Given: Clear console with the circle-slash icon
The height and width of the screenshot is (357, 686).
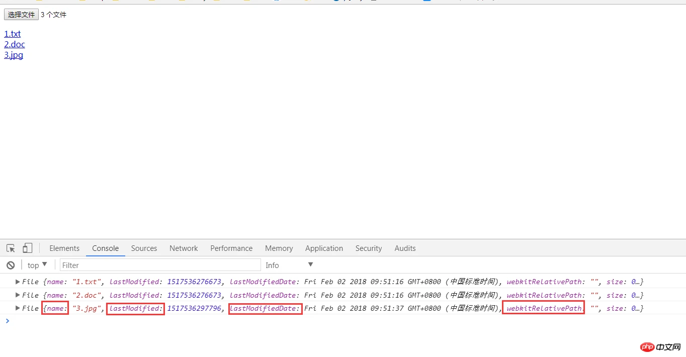Looking at the screenshot, I should (x=11, y=265).
